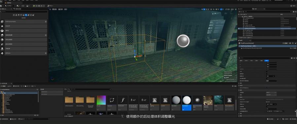Viewport: 297px width, 124px height.
Task: Select the Volumes category icon in Place Actors
Action: point(31,15)
